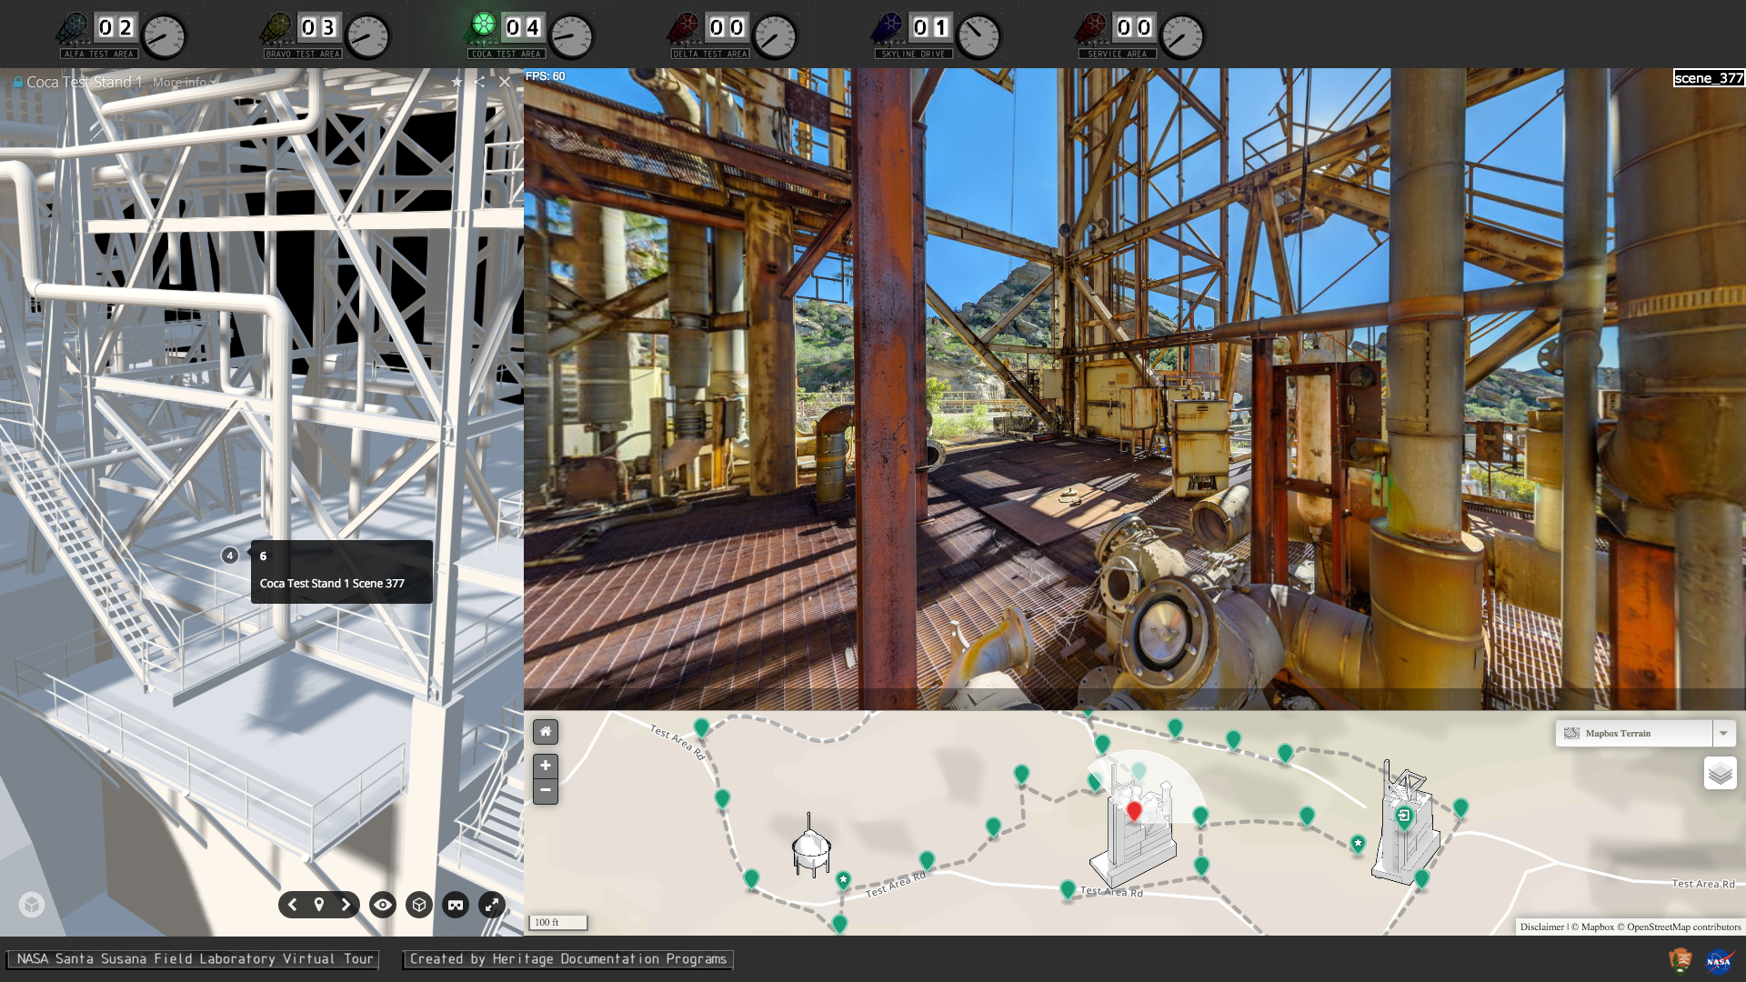This screenshot has height=982, width=1746.
Task: Click the 3D cube model view button
Action: (x=419, y=905)
